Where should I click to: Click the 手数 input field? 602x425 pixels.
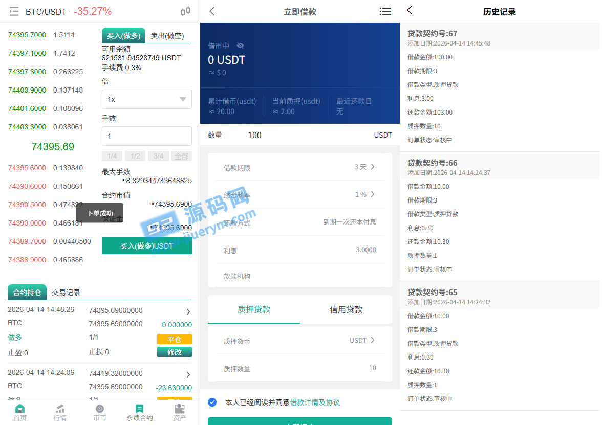coord(146,136)
